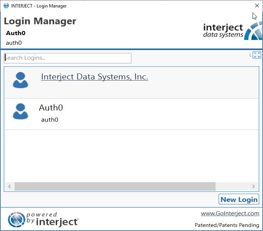Click the expand view icon beside search

coord(257,55)
